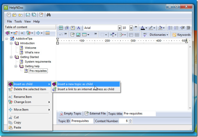This screenshot has width=198, height=137.
Task: Collapse the Getting help tree node
Action: [16, 66]
